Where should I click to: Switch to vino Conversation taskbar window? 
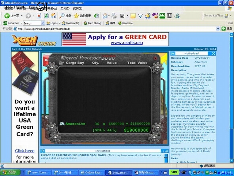click(x=39, y=173)
